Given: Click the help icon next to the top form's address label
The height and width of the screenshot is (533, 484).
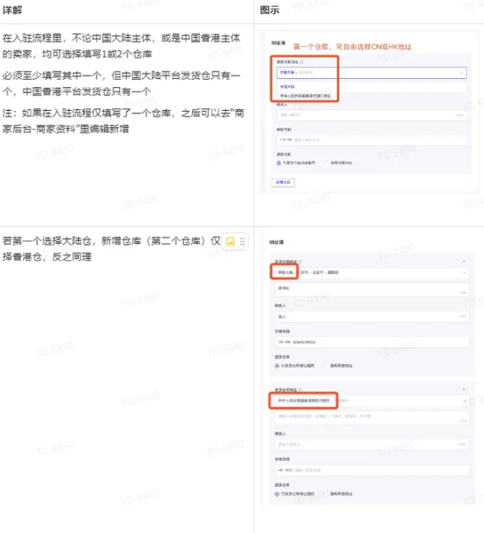Looking at the screenshot, I should [301, 62].
